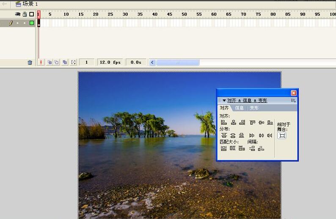Toggle lock all layers padlock icon
This screenshot has height=219, width=336.
pyautogui.click(x=25, y=14)
